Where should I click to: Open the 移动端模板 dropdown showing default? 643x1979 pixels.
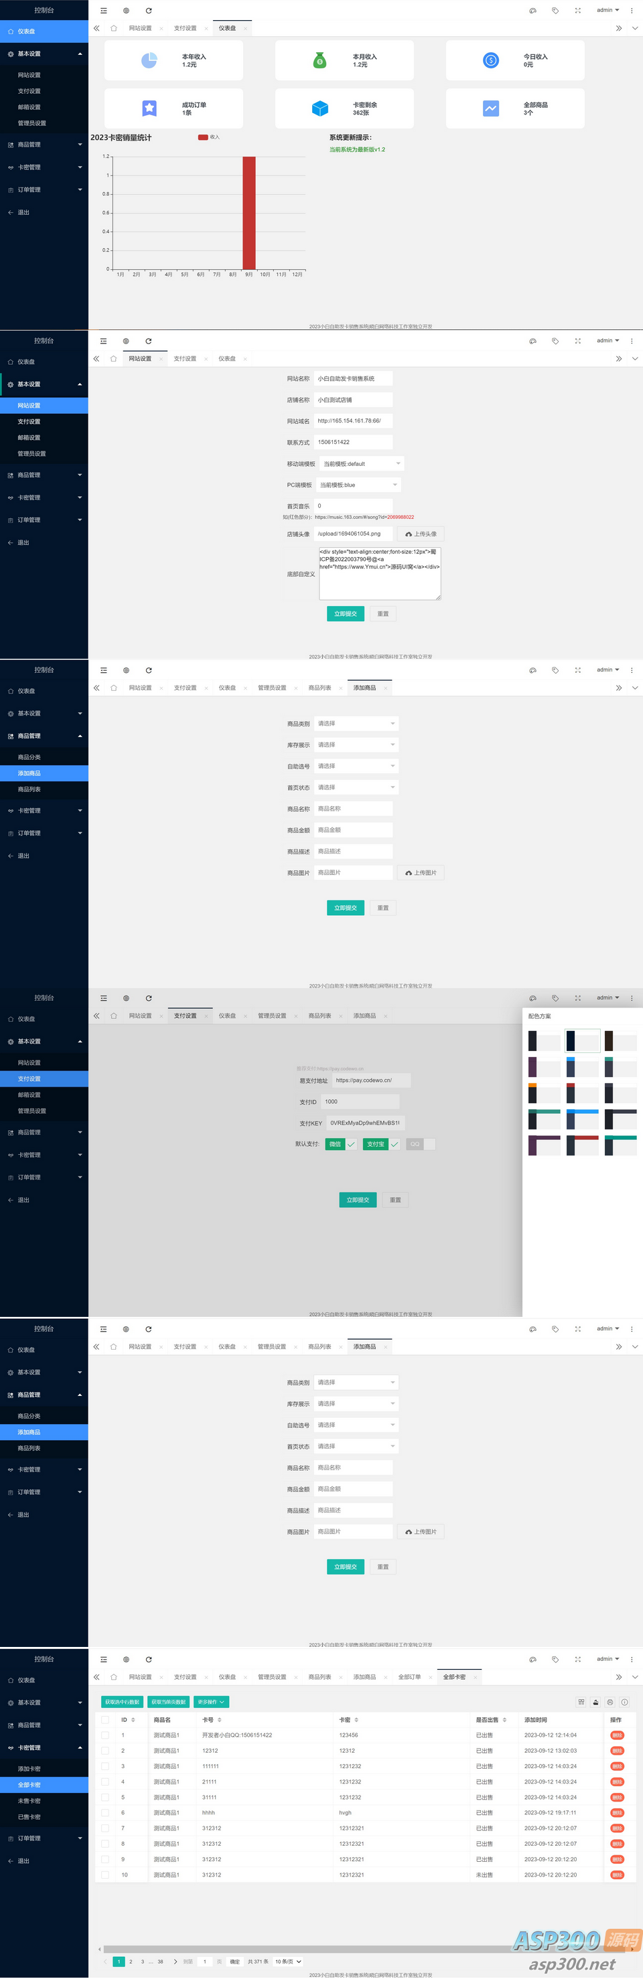click(x=361, y=463)
